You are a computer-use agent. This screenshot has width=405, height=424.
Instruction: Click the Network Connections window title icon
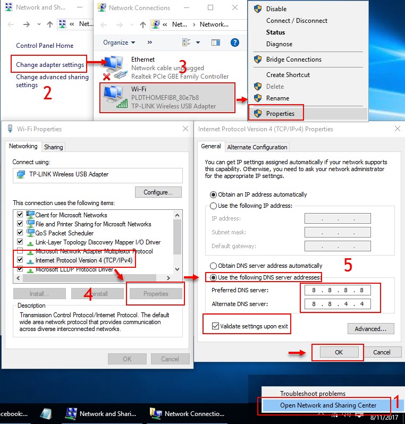coord(102,7)
